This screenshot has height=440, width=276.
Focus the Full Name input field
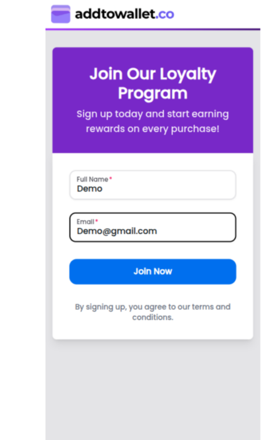153,185
